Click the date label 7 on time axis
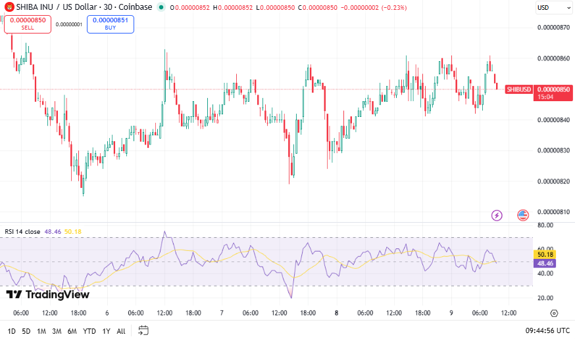Image resolution: width=575 pixels, height=339 pixels. click(x=222, y=313)
